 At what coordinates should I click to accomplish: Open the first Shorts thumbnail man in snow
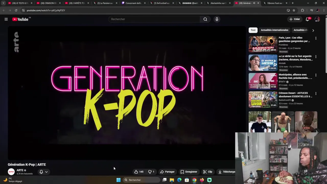point(260,122)
